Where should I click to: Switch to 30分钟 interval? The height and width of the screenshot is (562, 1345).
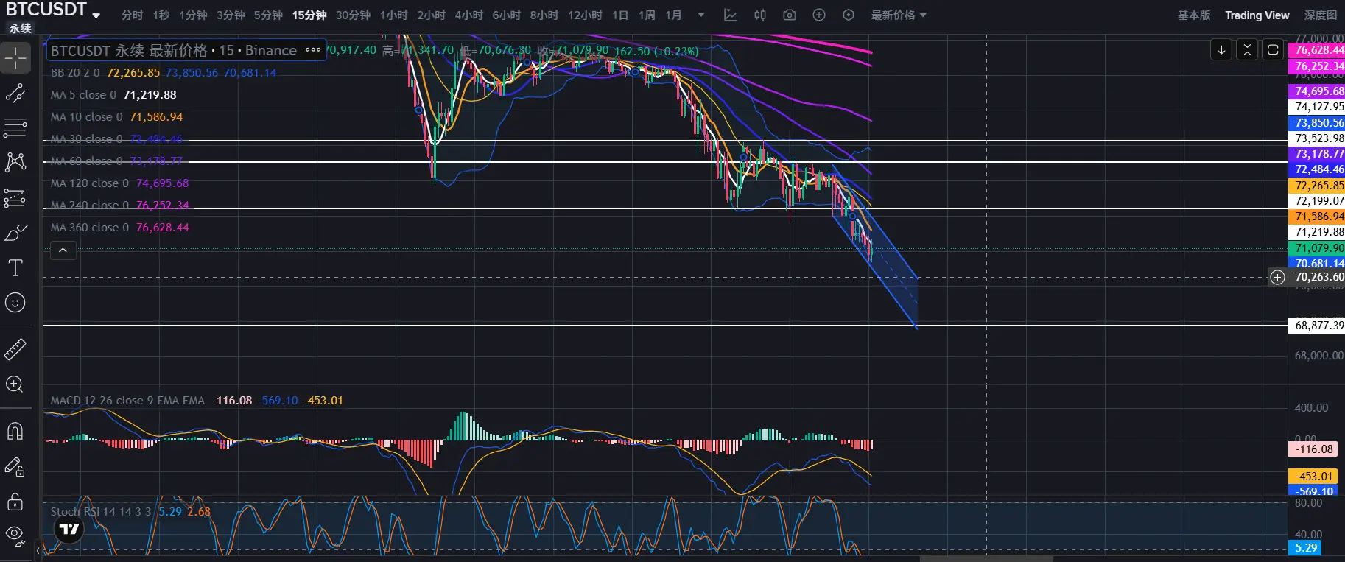click(354, 15)
